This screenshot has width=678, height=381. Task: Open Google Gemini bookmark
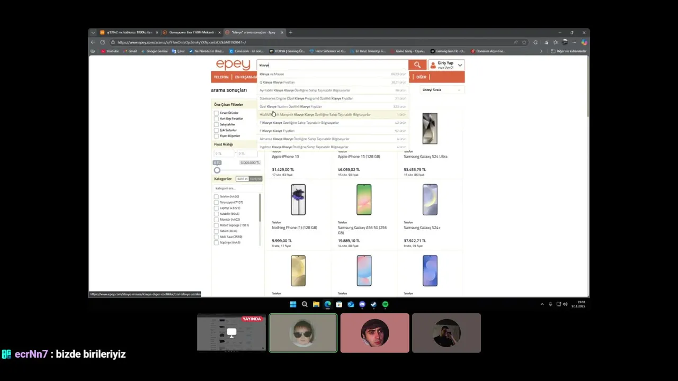click(154, 51)
